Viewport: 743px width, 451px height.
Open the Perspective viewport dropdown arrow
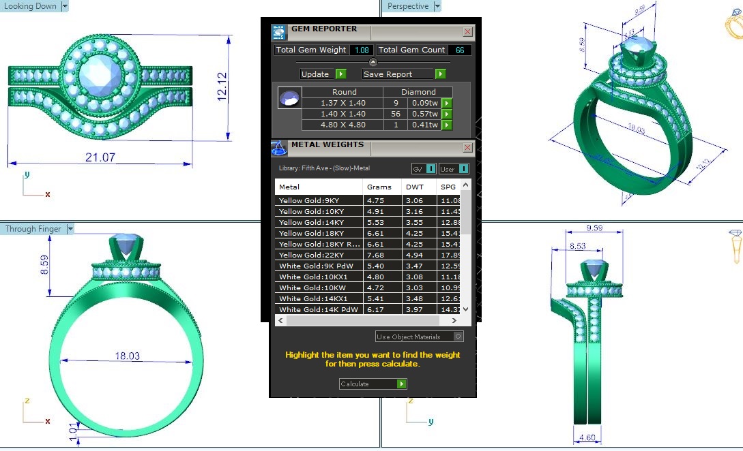(x=437, y=6)
